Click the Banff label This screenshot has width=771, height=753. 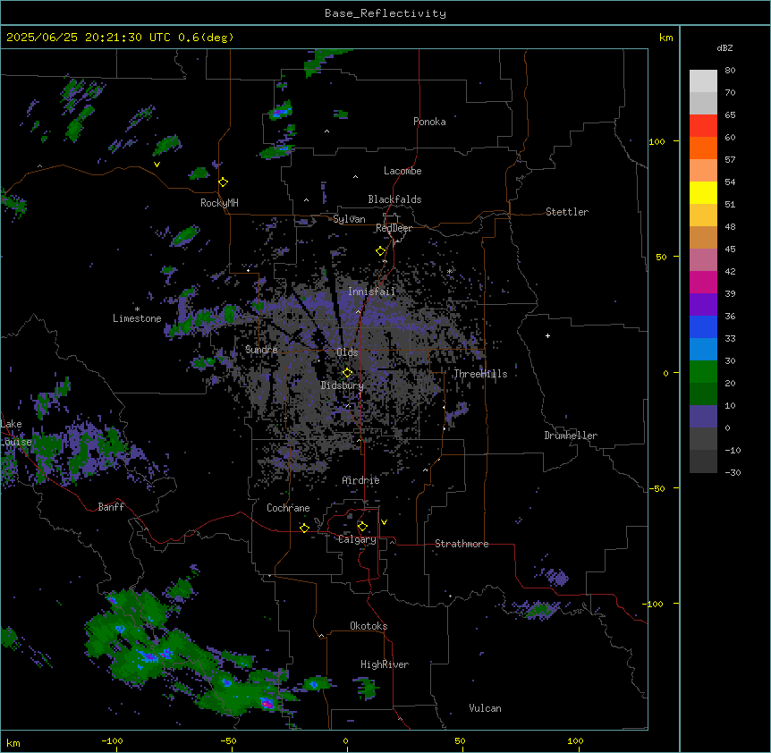tap(111, 507)
